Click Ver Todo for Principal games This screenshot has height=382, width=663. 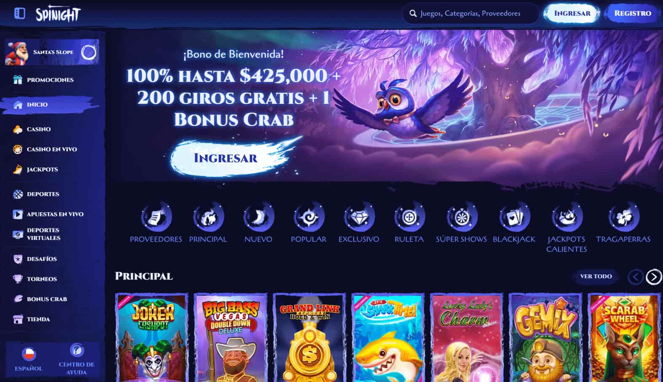coord(596,277)
